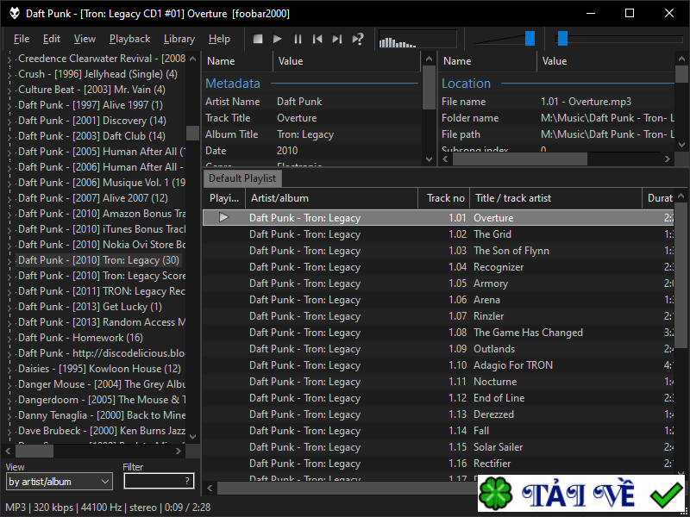Sort by the Track no column header
Image resolution: width=690 pixels, height=517 pixels.
click(x=445, y=198)
